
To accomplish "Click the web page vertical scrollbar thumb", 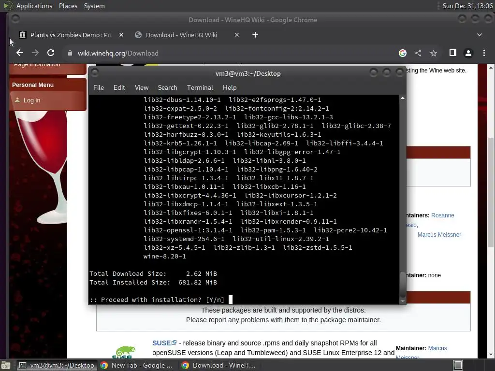I will tap(491, 192).
